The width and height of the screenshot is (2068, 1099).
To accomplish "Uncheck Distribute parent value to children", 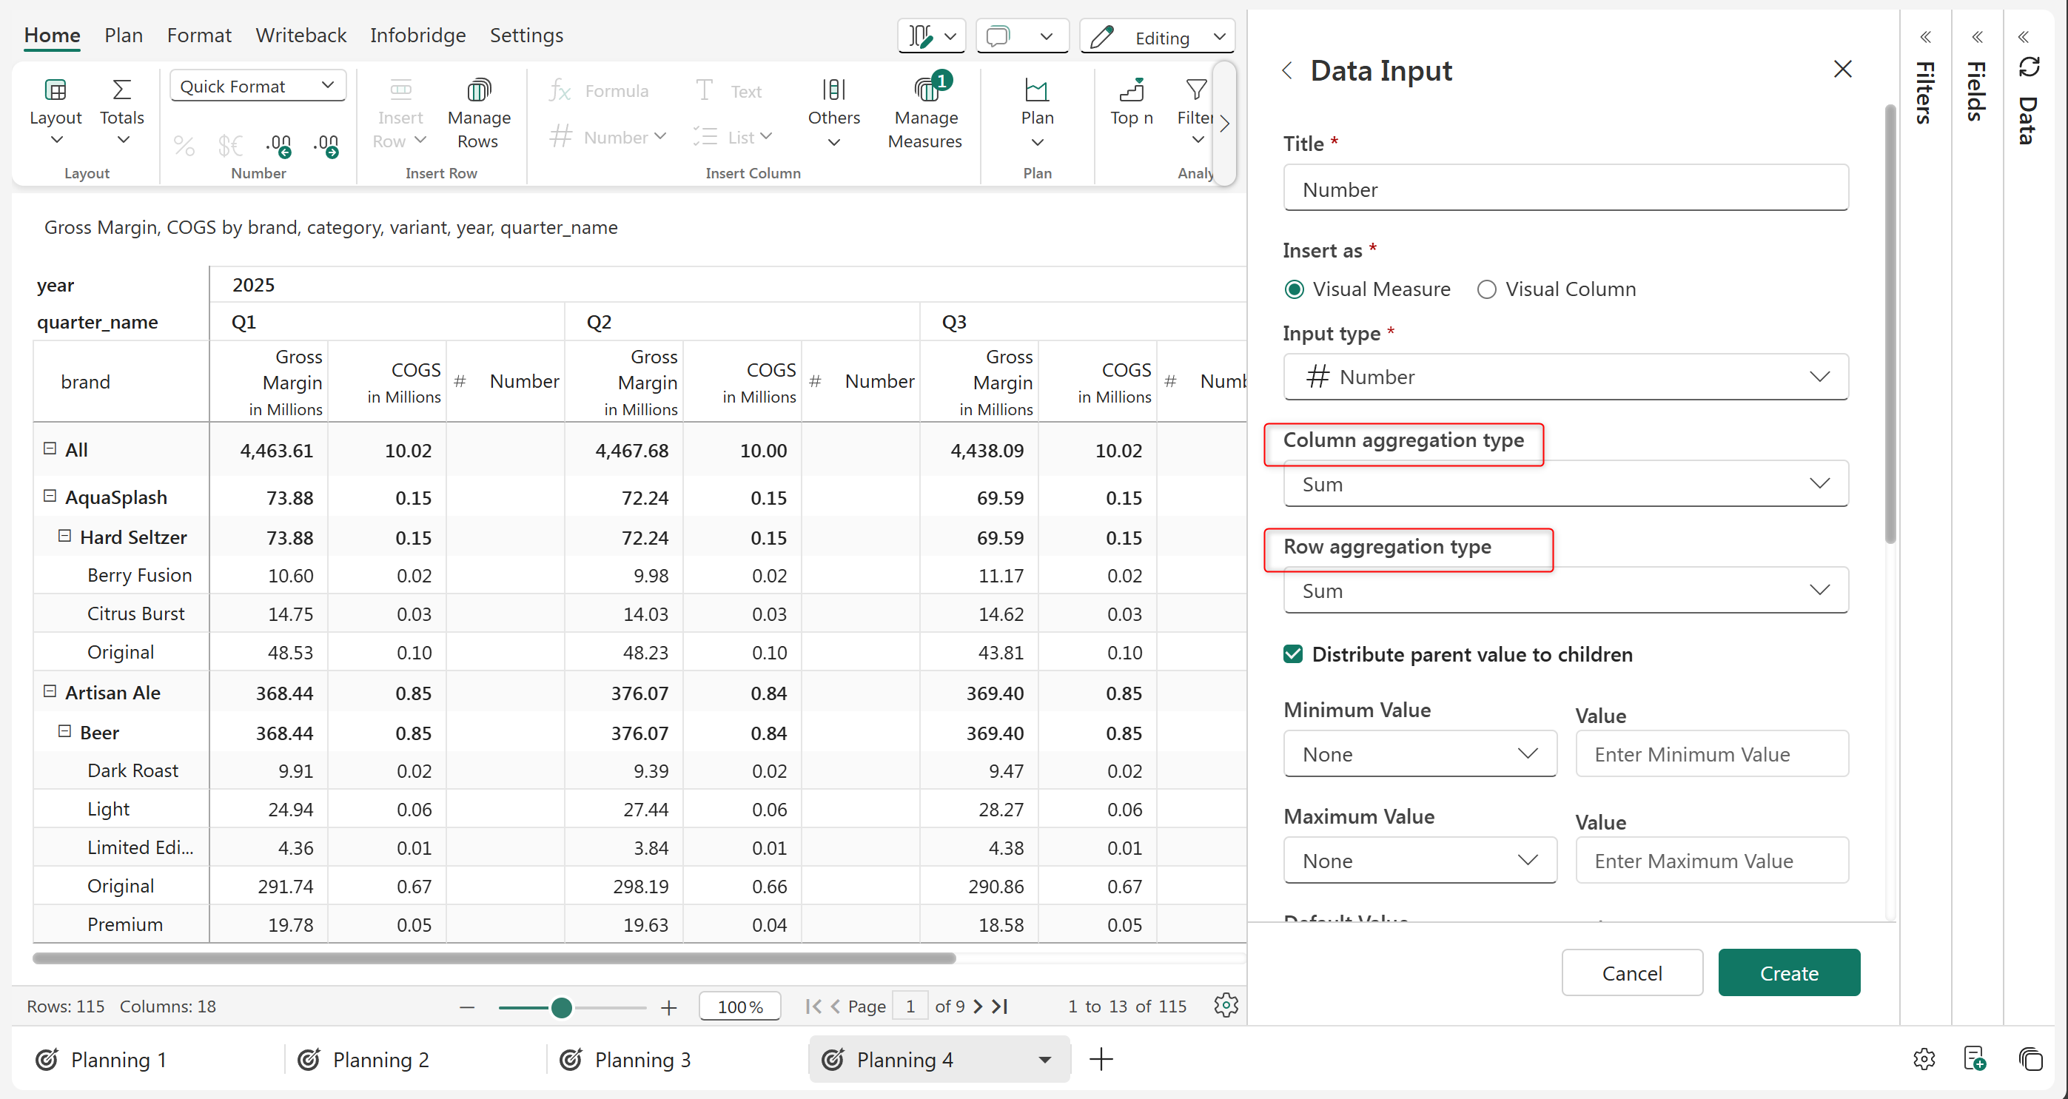I will 1292,654.
